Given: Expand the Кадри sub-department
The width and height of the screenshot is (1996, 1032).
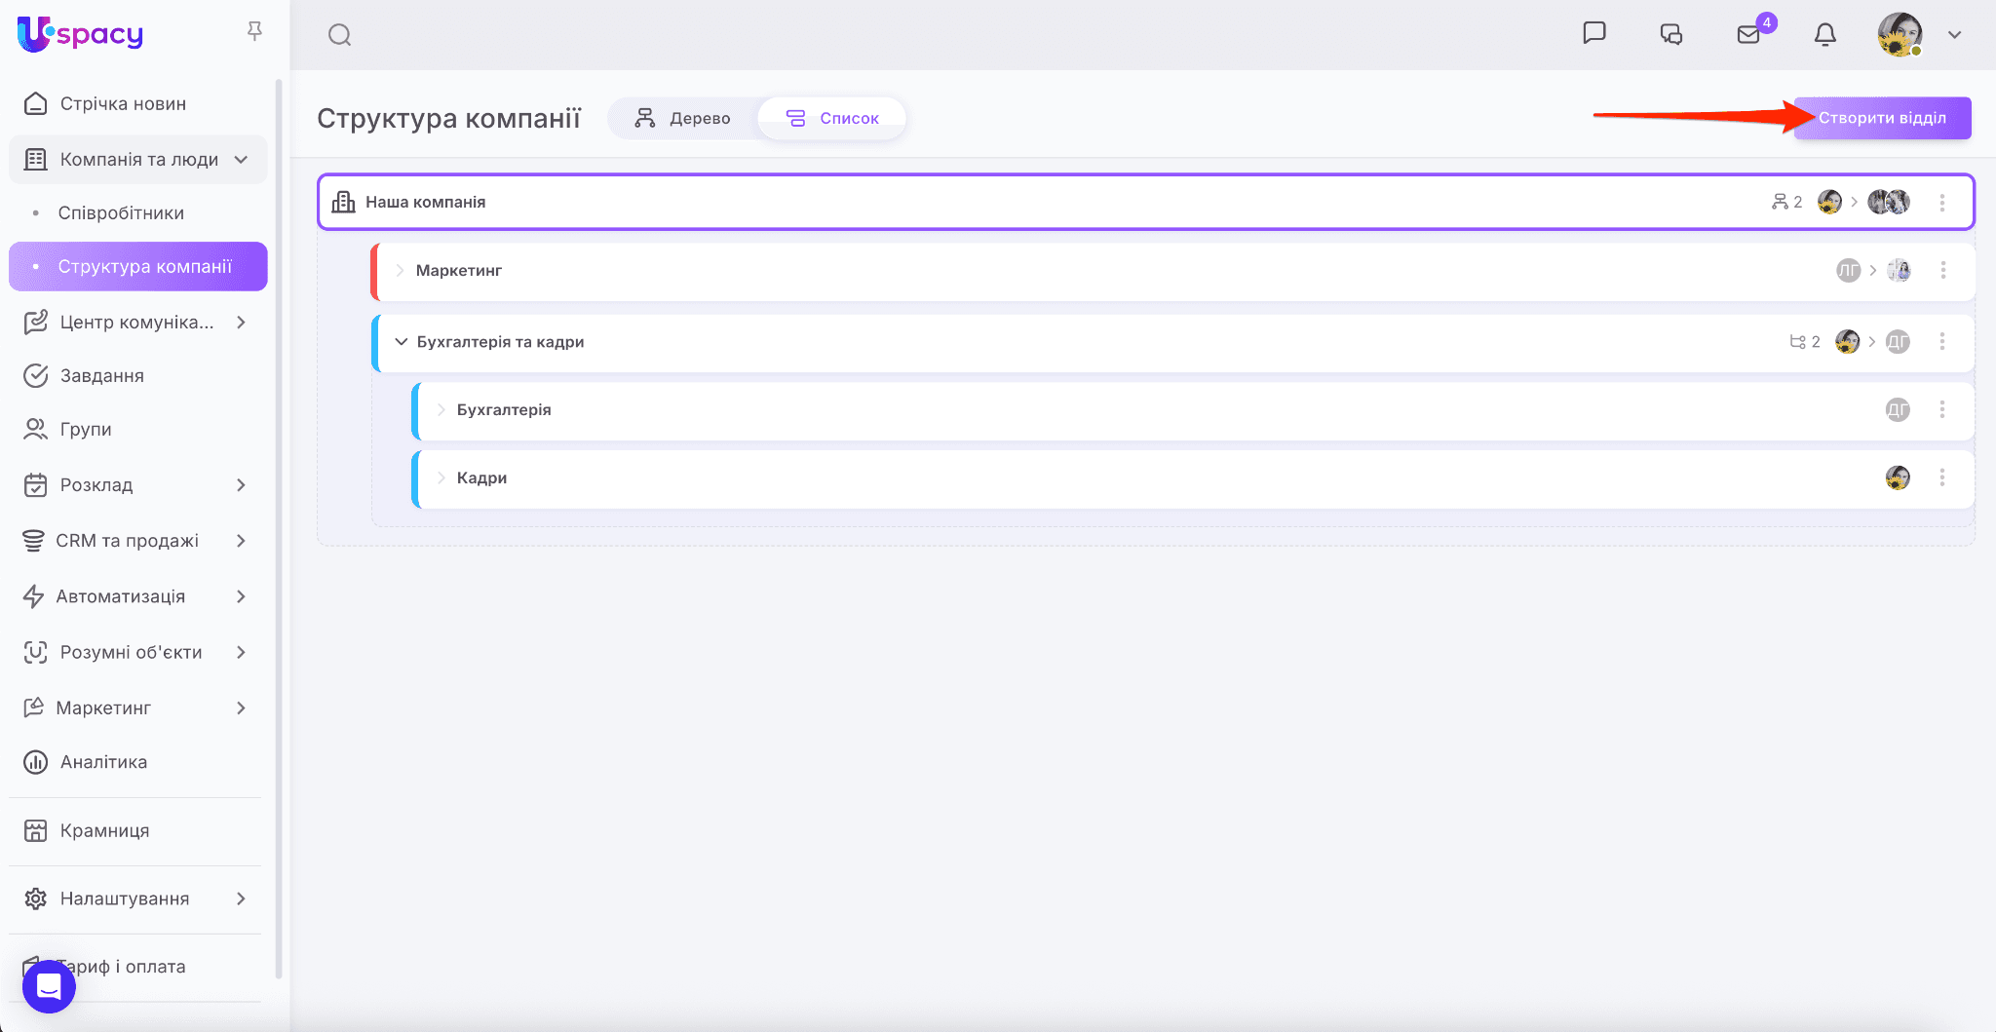Looking at the screenshot, I should [x=441, y=478].
